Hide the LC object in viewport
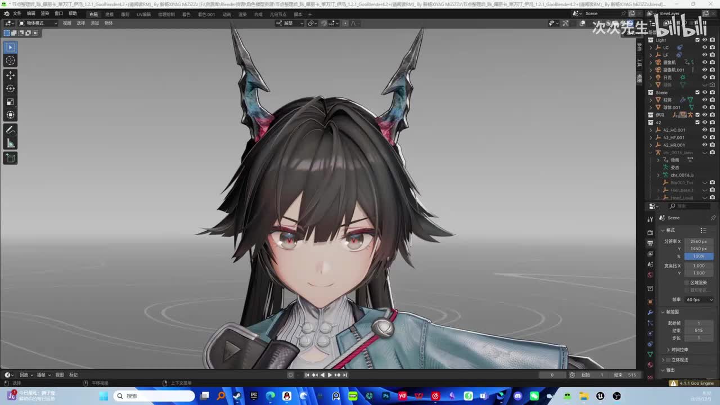 [x=705, y=47]
